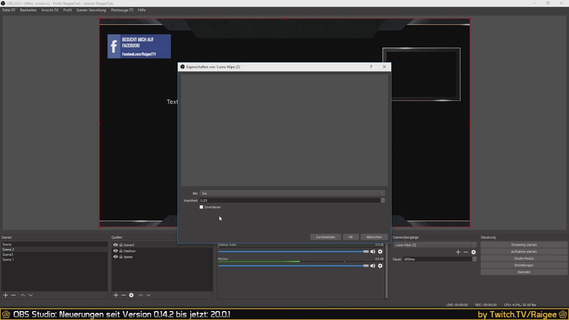
Task: Remove the source with the Quellen minus icon
Action: tap(124, 295)
